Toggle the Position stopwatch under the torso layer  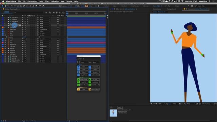tap(7, 37)
